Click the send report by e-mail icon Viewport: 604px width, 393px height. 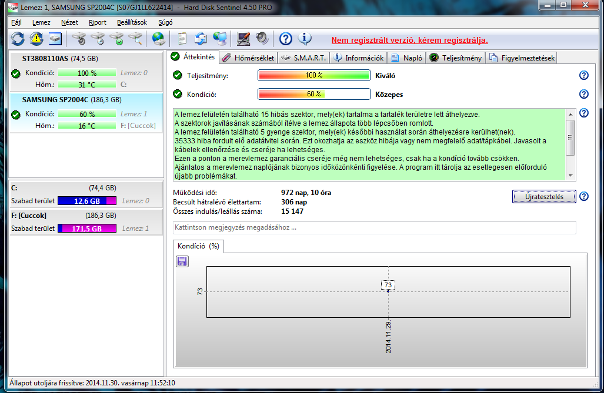pos(201,39)
